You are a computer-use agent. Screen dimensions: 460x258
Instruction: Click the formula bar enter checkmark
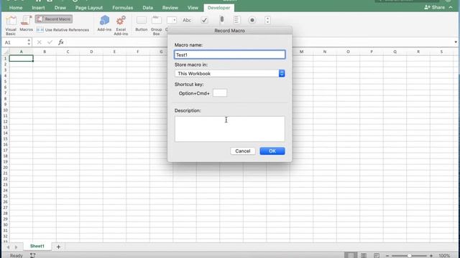(x=50, y=42)
